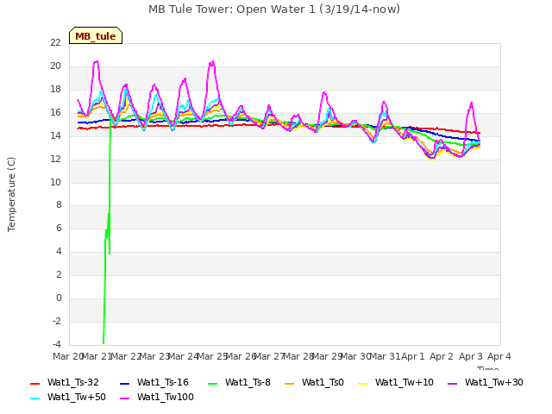Select the Wat1_Ts0 legend label
552x414 pixels.
pos(323,383)
